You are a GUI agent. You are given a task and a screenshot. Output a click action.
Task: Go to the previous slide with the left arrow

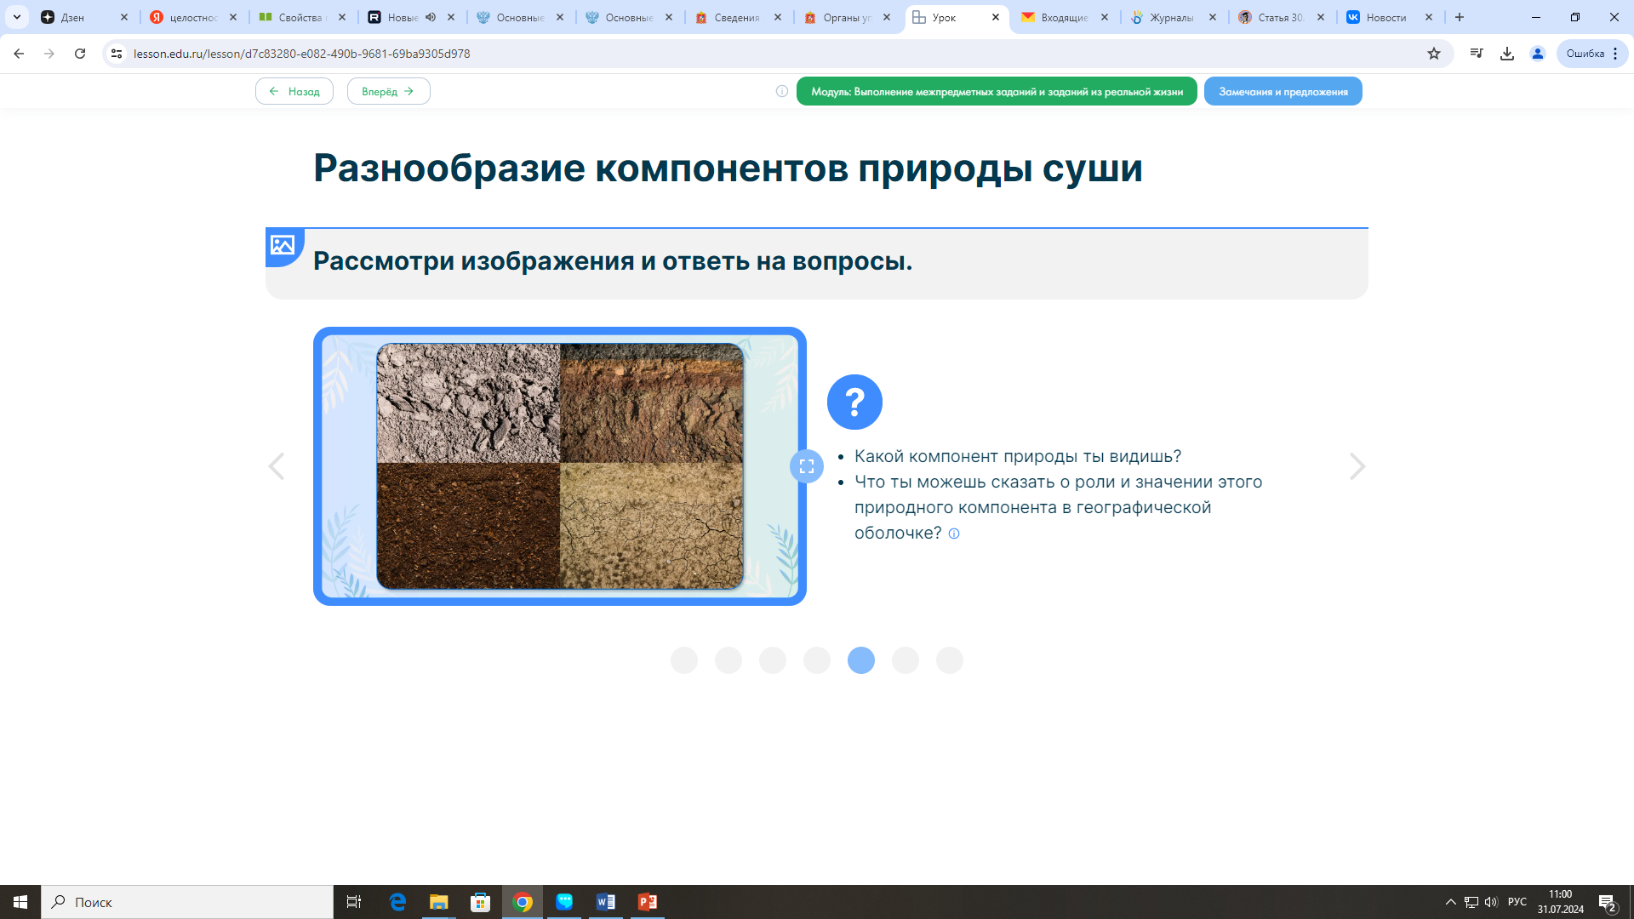pos(277,466)
